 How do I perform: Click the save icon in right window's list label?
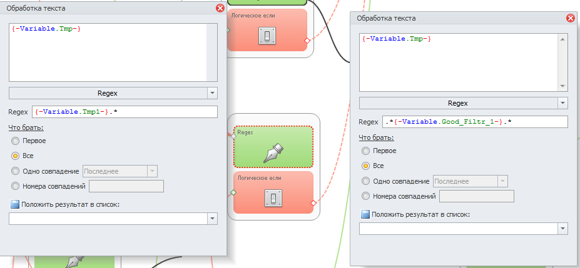(x=365, y=214)
